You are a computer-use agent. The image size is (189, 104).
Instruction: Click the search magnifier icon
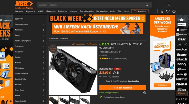147,5
